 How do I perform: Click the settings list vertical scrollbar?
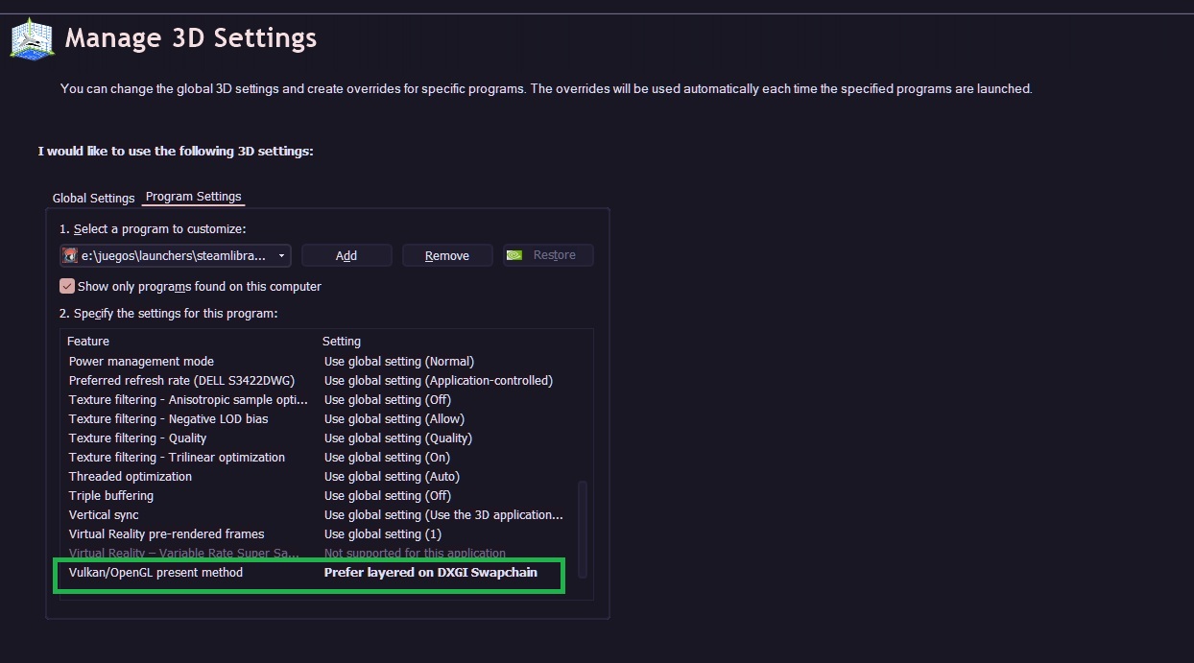click(582, 528)
